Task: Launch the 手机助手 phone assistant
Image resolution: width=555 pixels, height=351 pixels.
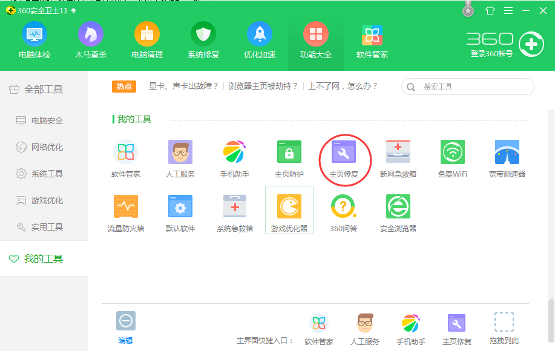Action: [x=234, y=159]
